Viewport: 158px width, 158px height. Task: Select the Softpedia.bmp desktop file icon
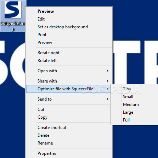coord(13,16)
